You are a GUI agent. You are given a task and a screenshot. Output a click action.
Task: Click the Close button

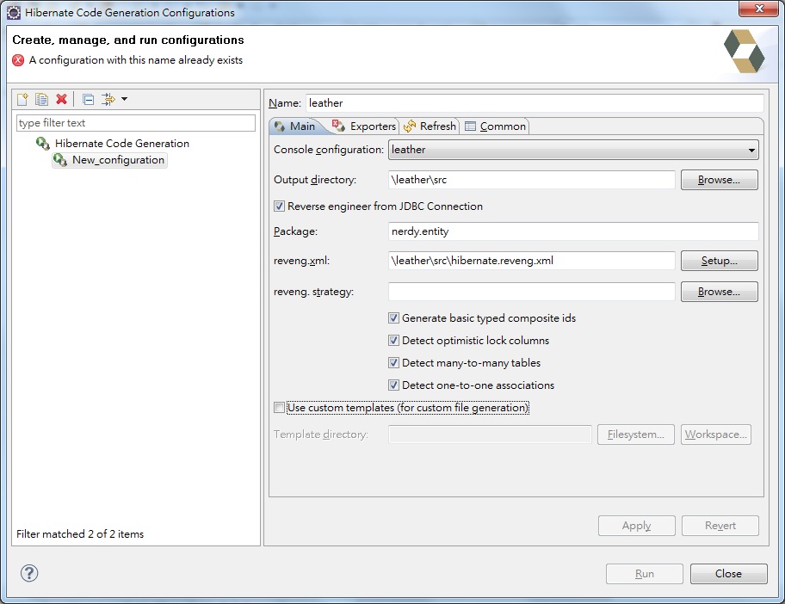[728, 574]
